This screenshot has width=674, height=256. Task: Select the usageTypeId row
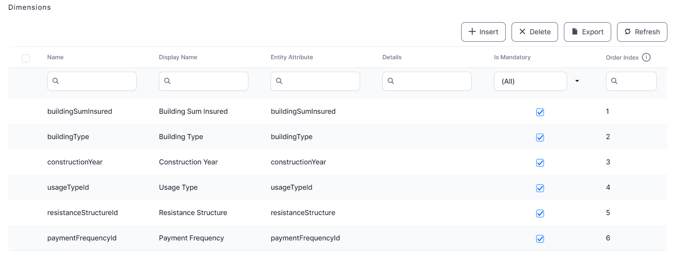pyautogui.click(x=68, y=187)
